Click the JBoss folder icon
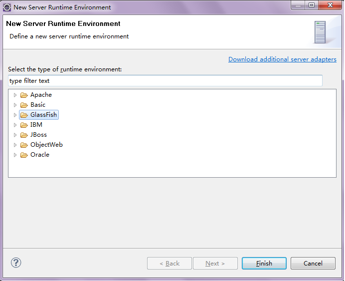 point(24,135)
